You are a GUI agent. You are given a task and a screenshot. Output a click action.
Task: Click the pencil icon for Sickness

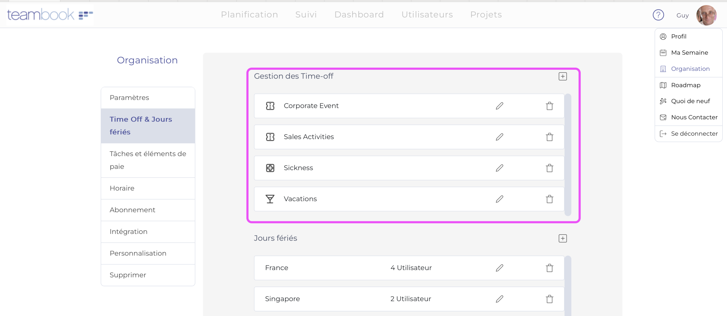pos(500,168)
